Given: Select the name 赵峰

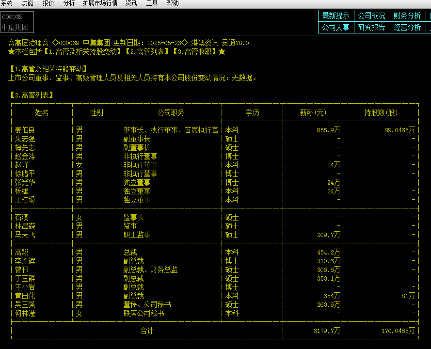Looking at the screenshot, I should (21, 165).
